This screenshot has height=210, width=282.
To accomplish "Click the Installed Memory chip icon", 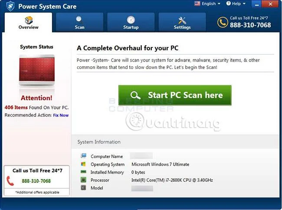I will pos(83,172).
